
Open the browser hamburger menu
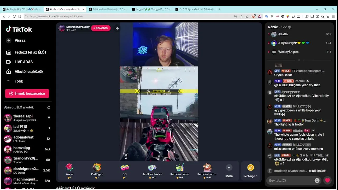(333, 16)
